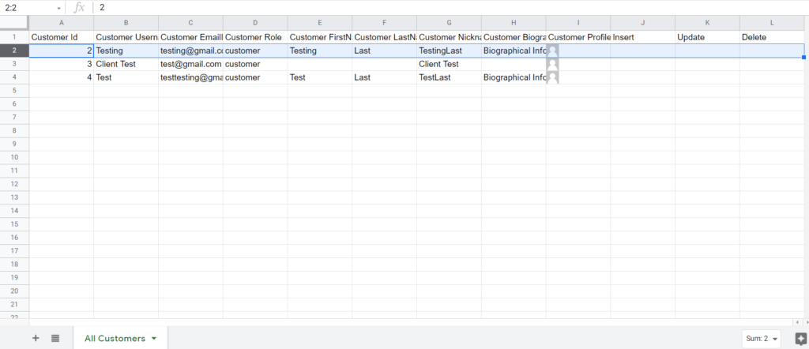Select the Customer Id cell with value 4

pyautogui.click(x=62, y=77)
